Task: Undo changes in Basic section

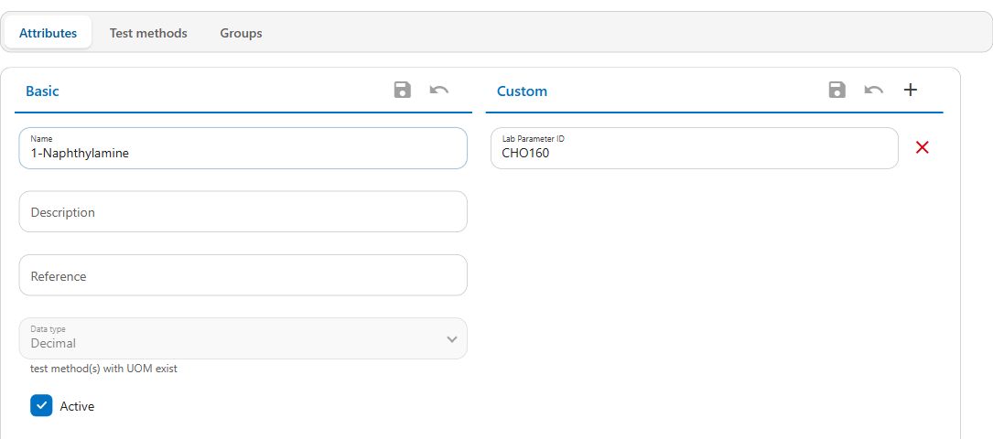Action: tap(439, 90)
